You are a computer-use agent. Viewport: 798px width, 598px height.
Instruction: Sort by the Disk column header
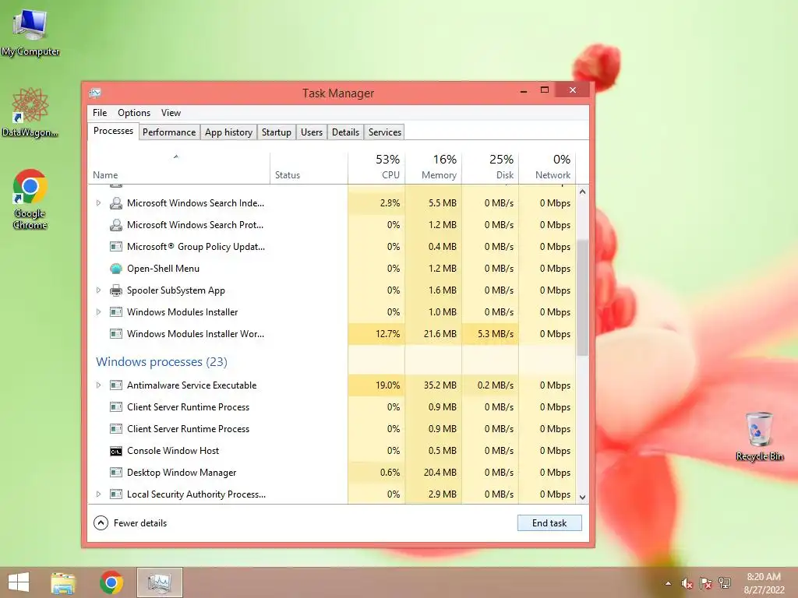[x=490, y=168]
